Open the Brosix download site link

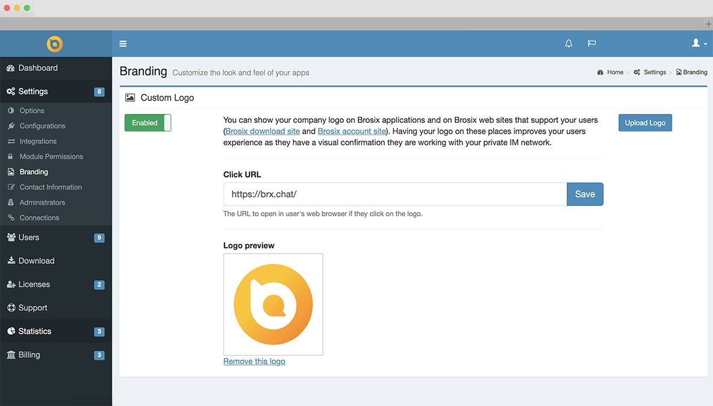tap(263, 131)
